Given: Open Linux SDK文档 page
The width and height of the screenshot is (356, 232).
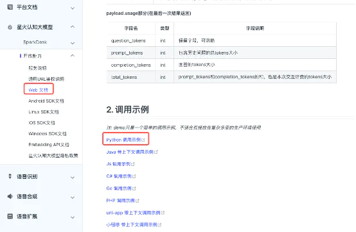Looking at the screenshot, I should coord(44,112).
